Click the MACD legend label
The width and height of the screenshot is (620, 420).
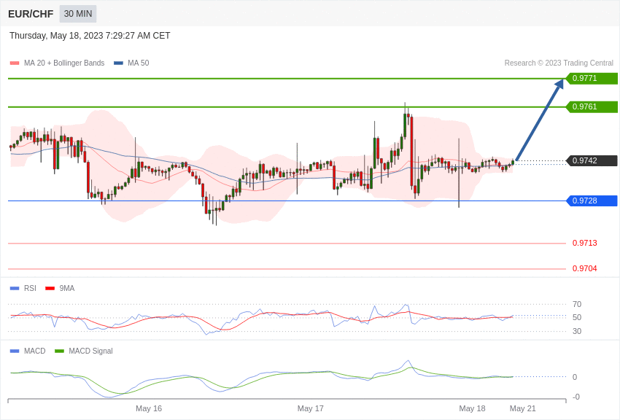[x=35, y=351]
